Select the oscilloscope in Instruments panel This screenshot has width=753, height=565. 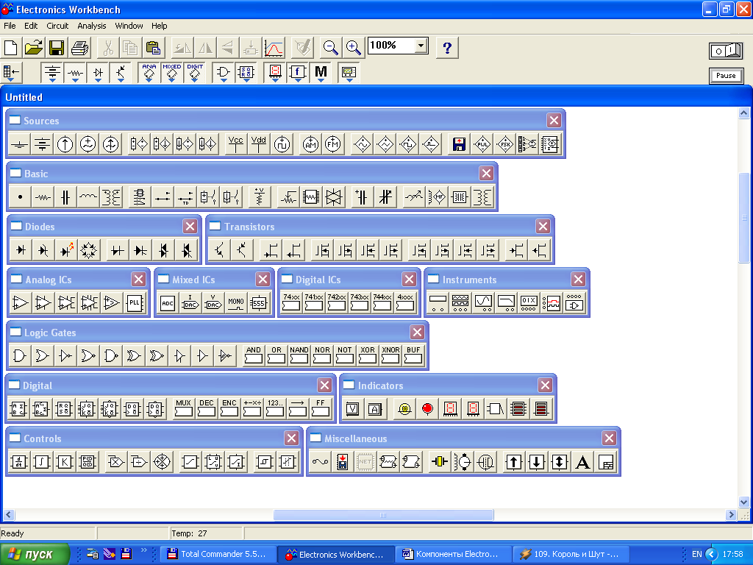483,302
